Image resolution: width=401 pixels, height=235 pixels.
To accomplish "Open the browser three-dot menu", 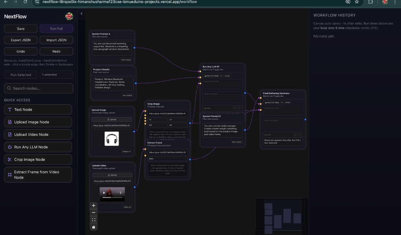I will tap(395, 2).
